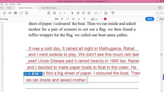Zoom out with the minus icon
The width and height of the screenshot is (164, 92).
(x=84, y=13)
